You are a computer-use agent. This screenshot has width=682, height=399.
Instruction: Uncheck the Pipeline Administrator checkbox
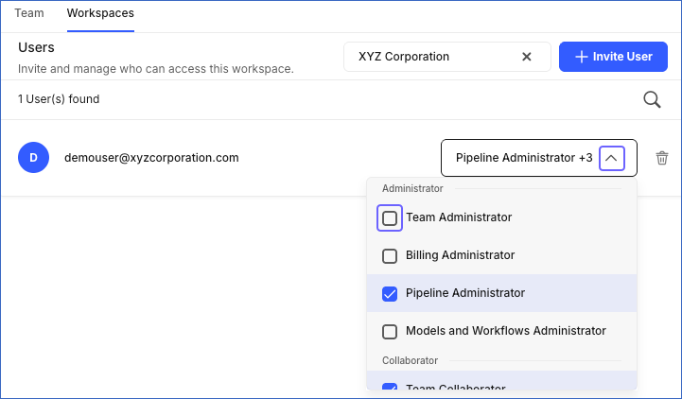click(x=390, y=294)
